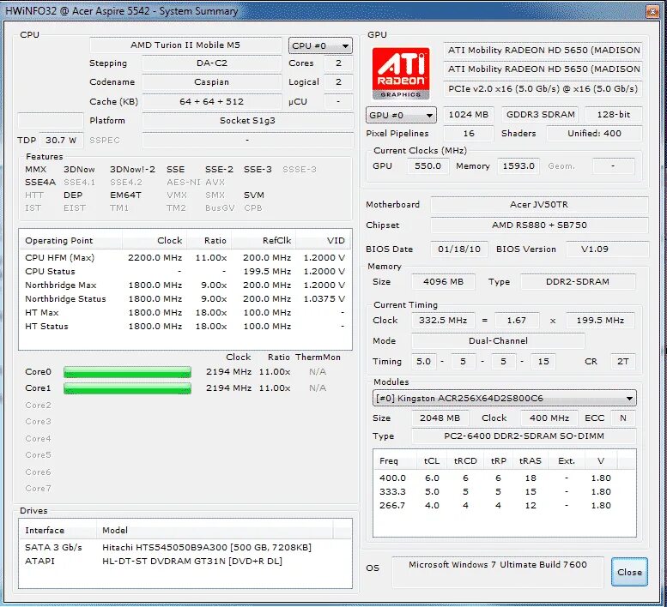The image size is (667, 607).
Task: Open the CPU #0 selector dropdown
Action: (320, 45)
